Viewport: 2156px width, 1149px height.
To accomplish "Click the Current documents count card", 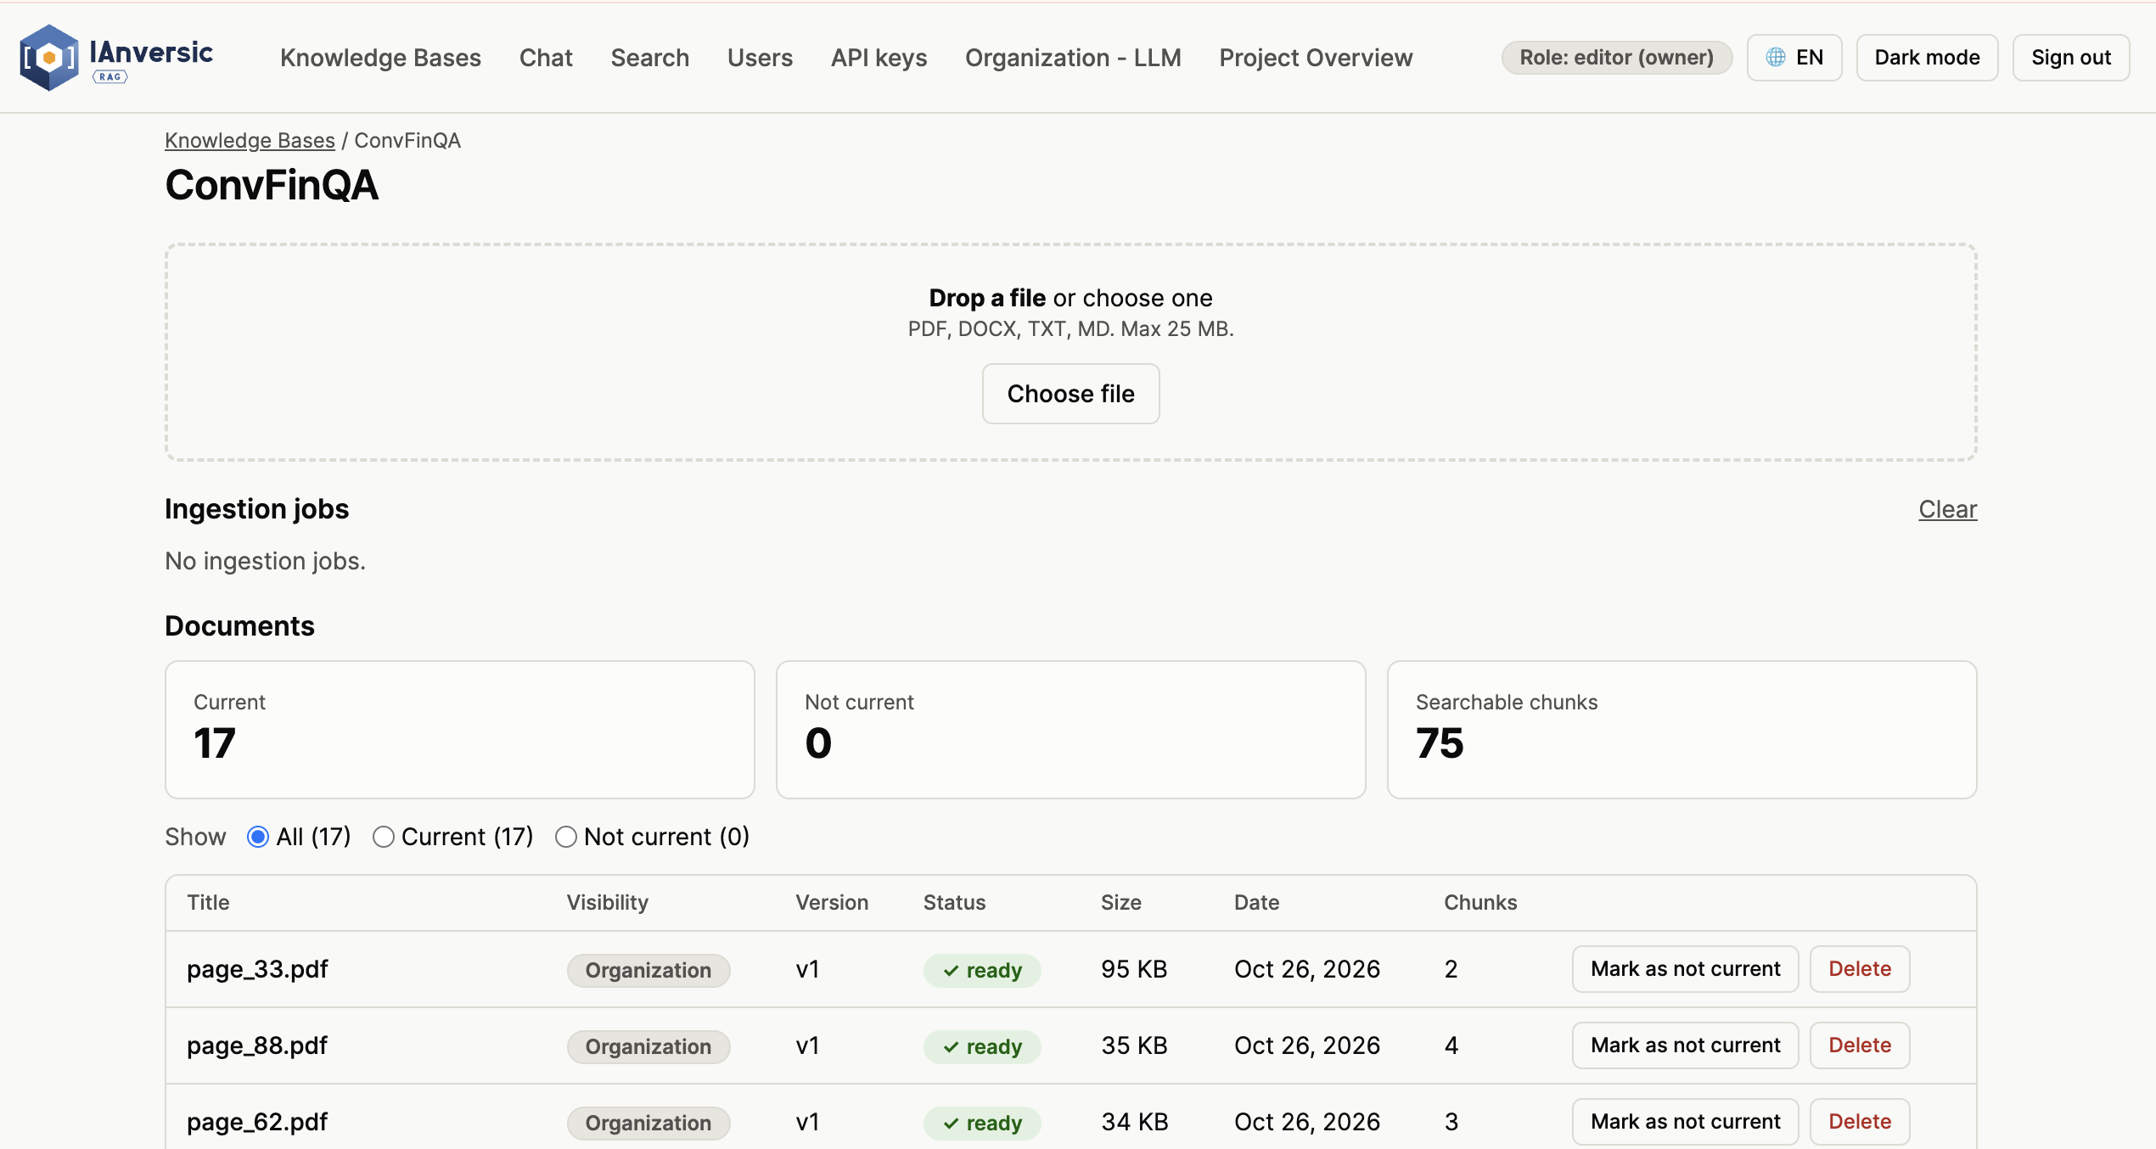I will 459,730.
